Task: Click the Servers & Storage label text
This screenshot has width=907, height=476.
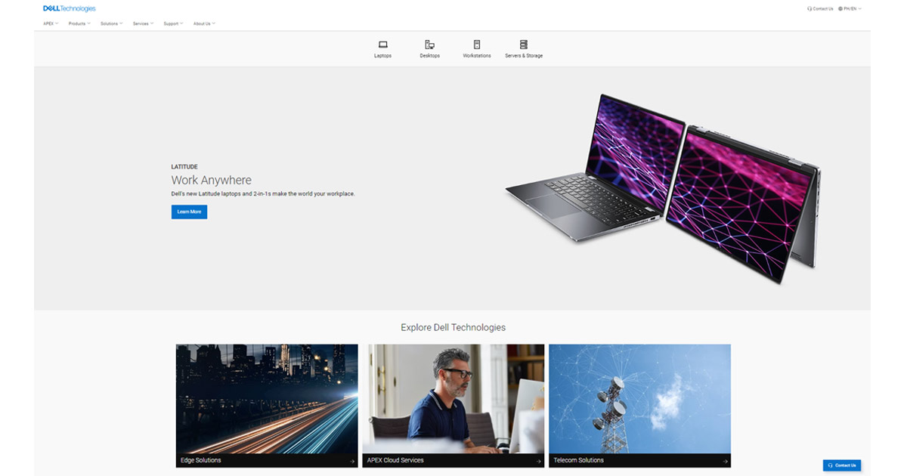Action: 524,56
